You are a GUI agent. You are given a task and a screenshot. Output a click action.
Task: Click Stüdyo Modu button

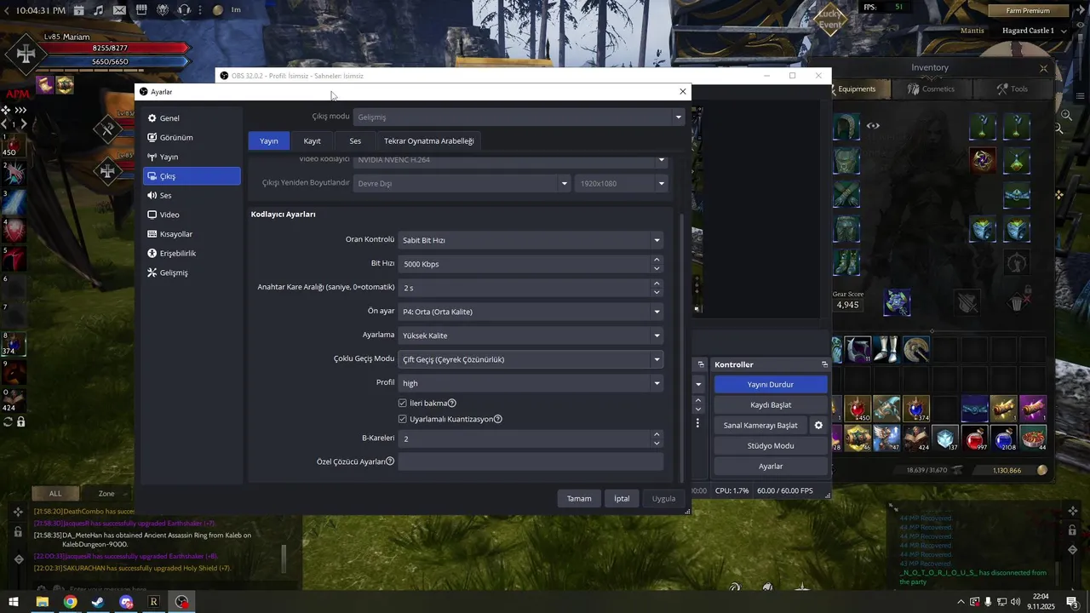770,445
